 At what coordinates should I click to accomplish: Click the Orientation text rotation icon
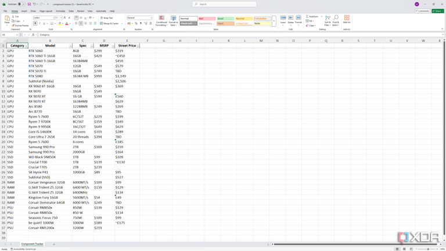pyautogui.click(x=91, y=17)
